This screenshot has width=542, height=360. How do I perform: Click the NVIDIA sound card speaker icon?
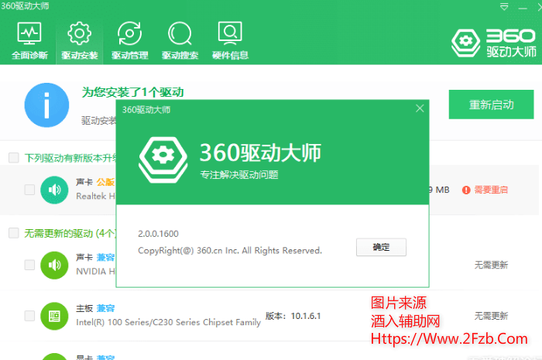(54, 265)
